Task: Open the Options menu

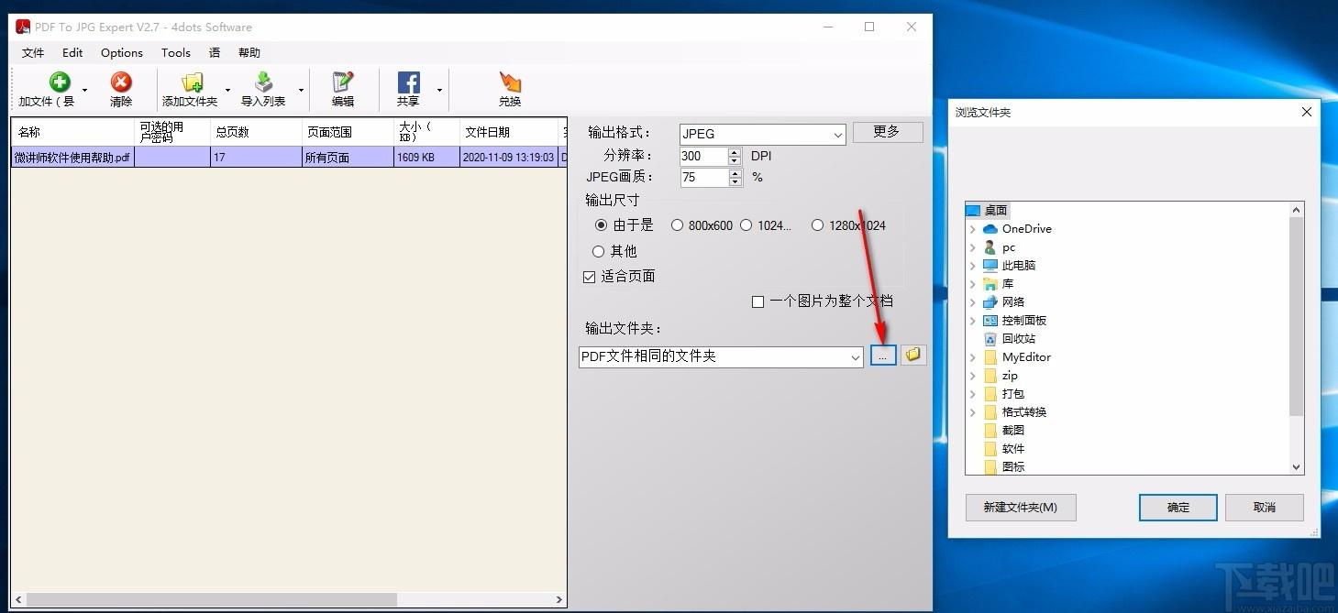Action: click(x=122, y=53)
